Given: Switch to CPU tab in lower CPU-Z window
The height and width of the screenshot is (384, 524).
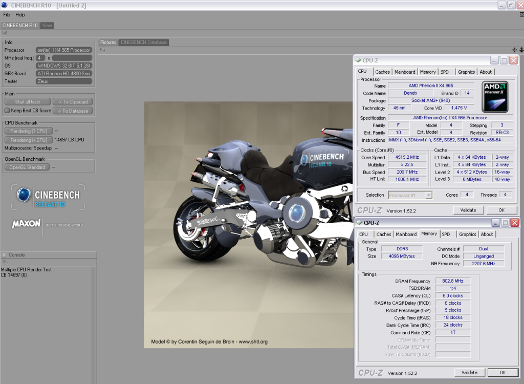Looking at the screenshot, I should coord(364,234).
